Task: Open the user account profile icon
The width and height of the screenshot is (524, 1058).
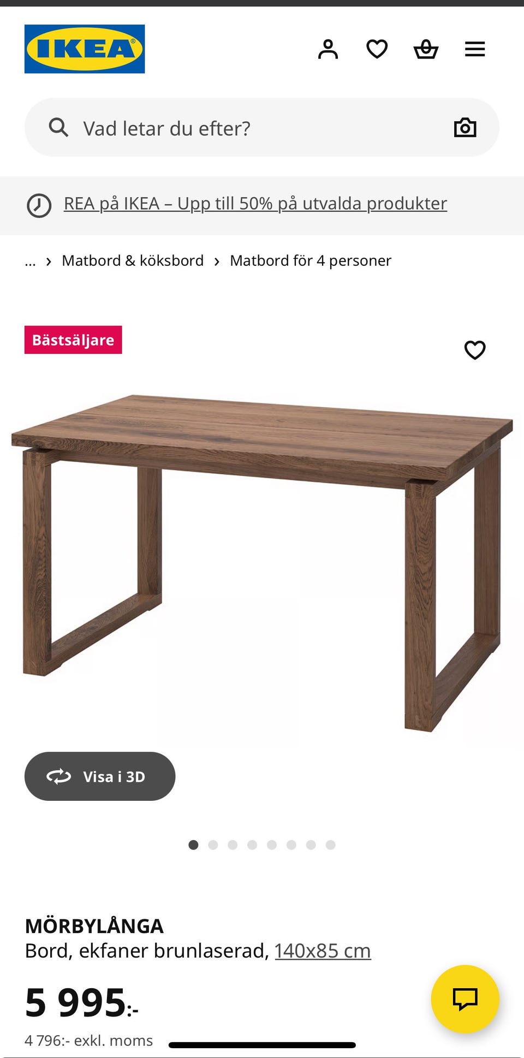Action: [x=328, y=49]
